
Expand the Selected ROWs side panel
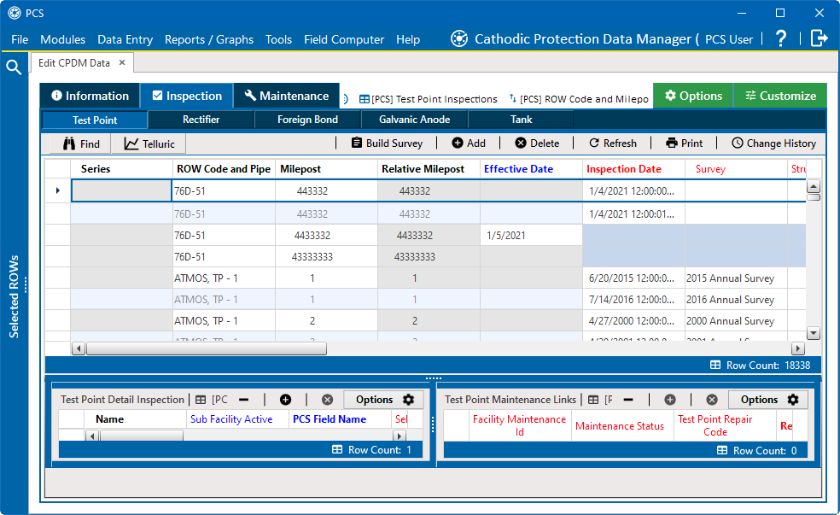14,296
